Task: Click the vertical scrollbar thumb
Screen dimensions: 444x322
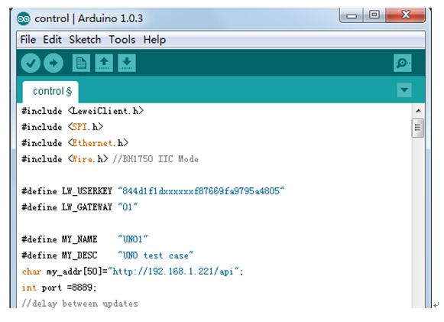Action: pyautogui.click(x=418, y=128)
